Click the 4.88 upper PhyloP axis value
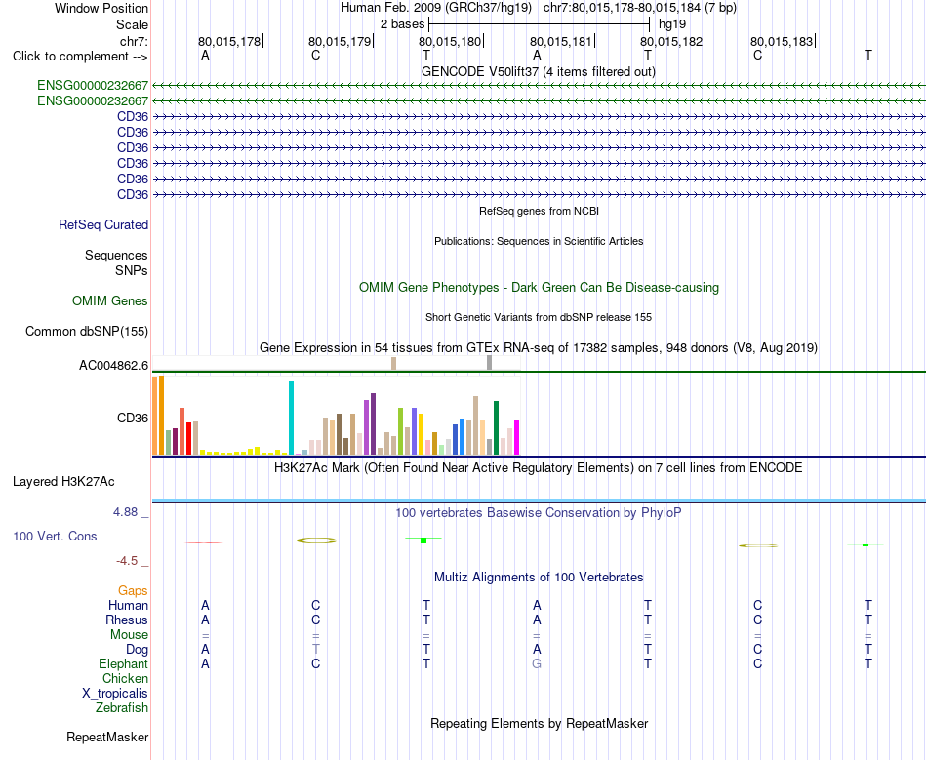 tap(125, 512)
